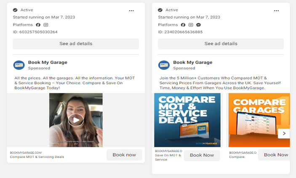Select the ID: 234020665636885 text
Screen dimensions: 296x178
(180, 32)
